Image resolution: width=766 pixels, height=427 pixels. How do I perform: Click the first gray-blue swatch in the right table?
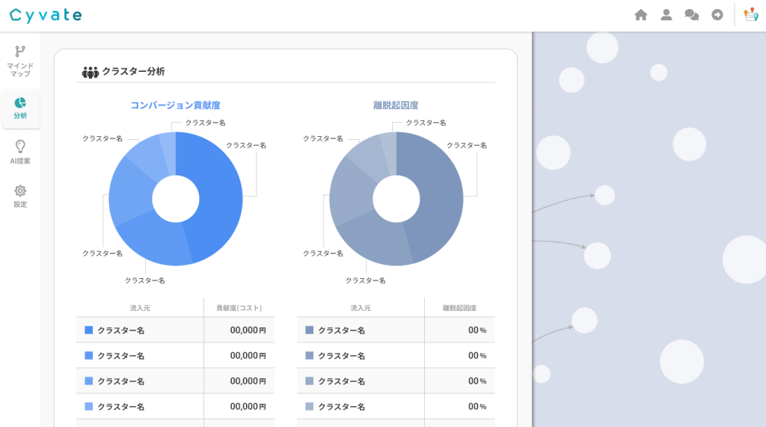(310, 330)
